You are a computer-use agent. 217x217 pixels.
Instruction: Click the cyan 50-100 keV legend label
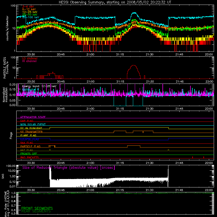31,17
